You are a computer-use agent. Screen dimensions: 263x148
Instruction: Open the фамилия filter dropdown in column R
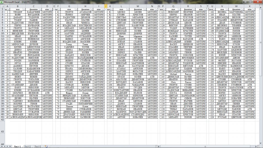pos(194,9)
